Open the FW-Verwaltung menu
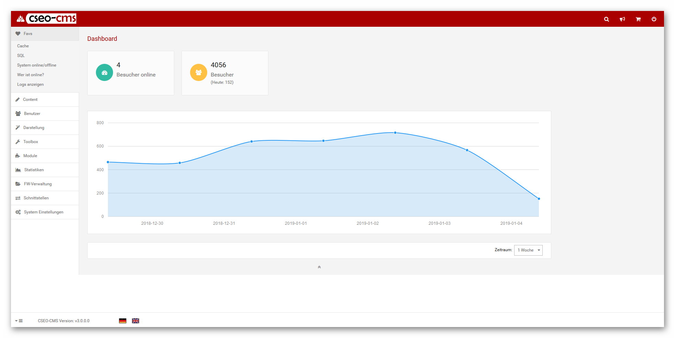 point(45,184)
